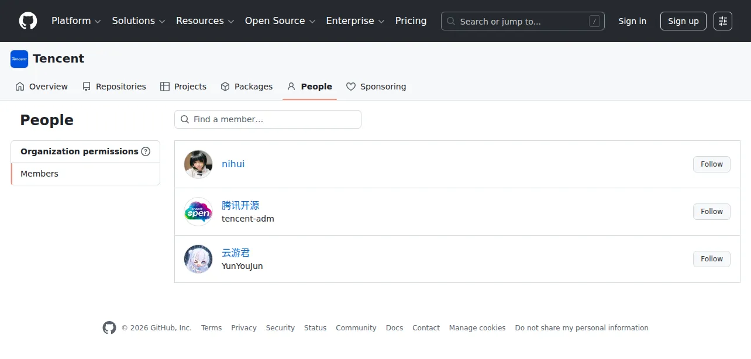Open nihui's avatar picture

click(x=198, y=164)
